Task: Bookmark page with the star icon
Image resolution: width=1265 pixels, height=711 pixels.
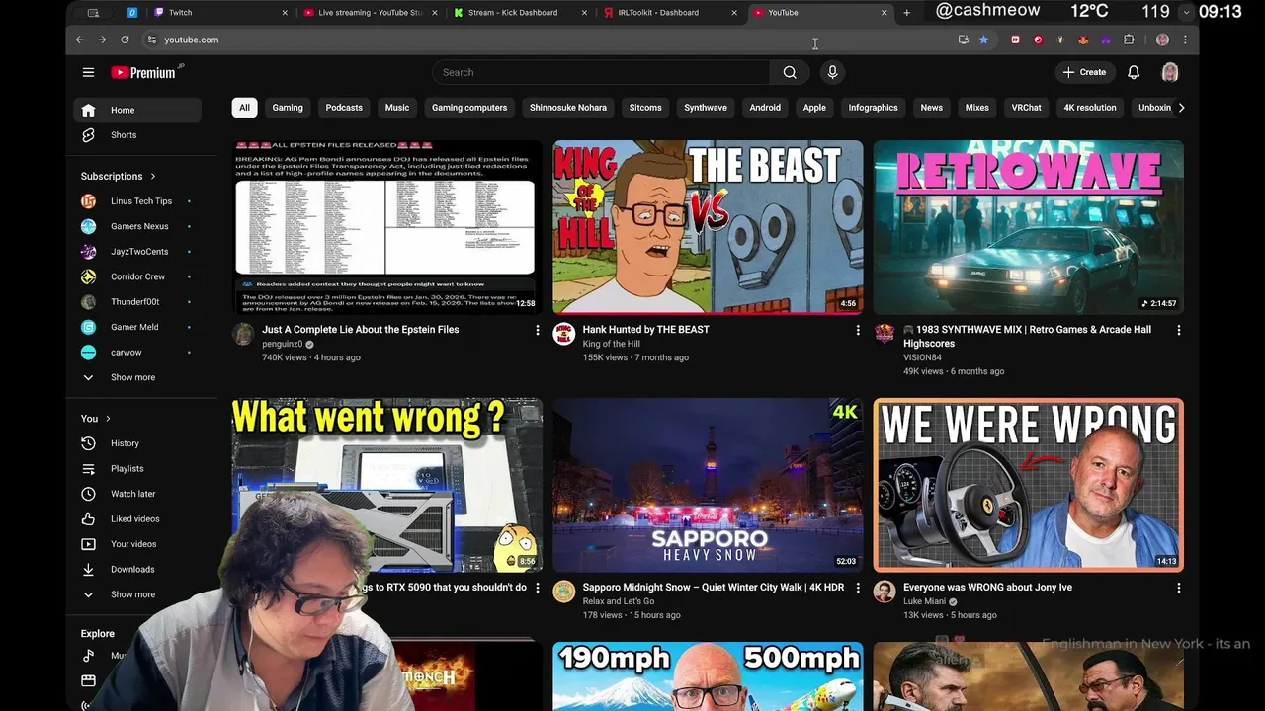Action: (x=983, y=39)
